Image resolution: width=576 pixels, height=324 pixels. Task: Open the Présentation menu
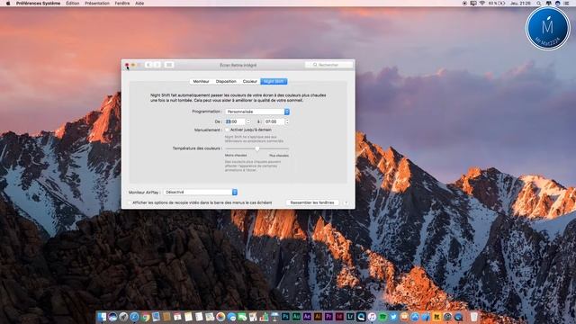[97, 3]
